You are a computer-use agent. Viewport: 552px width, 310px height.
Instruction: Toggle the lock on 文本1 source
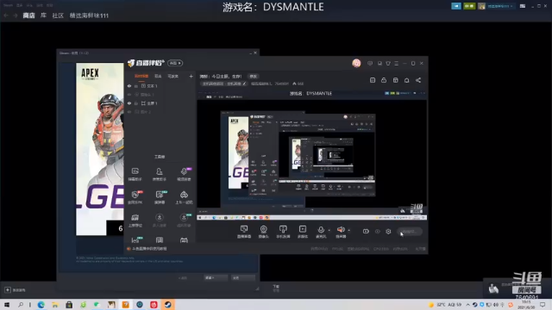click(136, 86)
